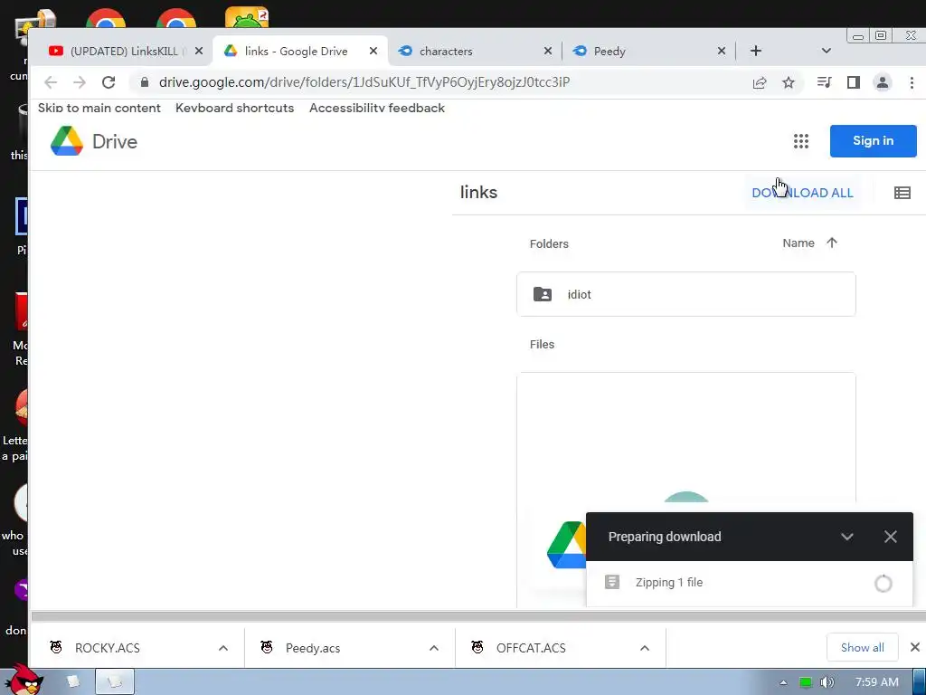The width and height of the screenshot is (926, 695).
Task: Open the tab search dropdown
Action: click(827, 51)
